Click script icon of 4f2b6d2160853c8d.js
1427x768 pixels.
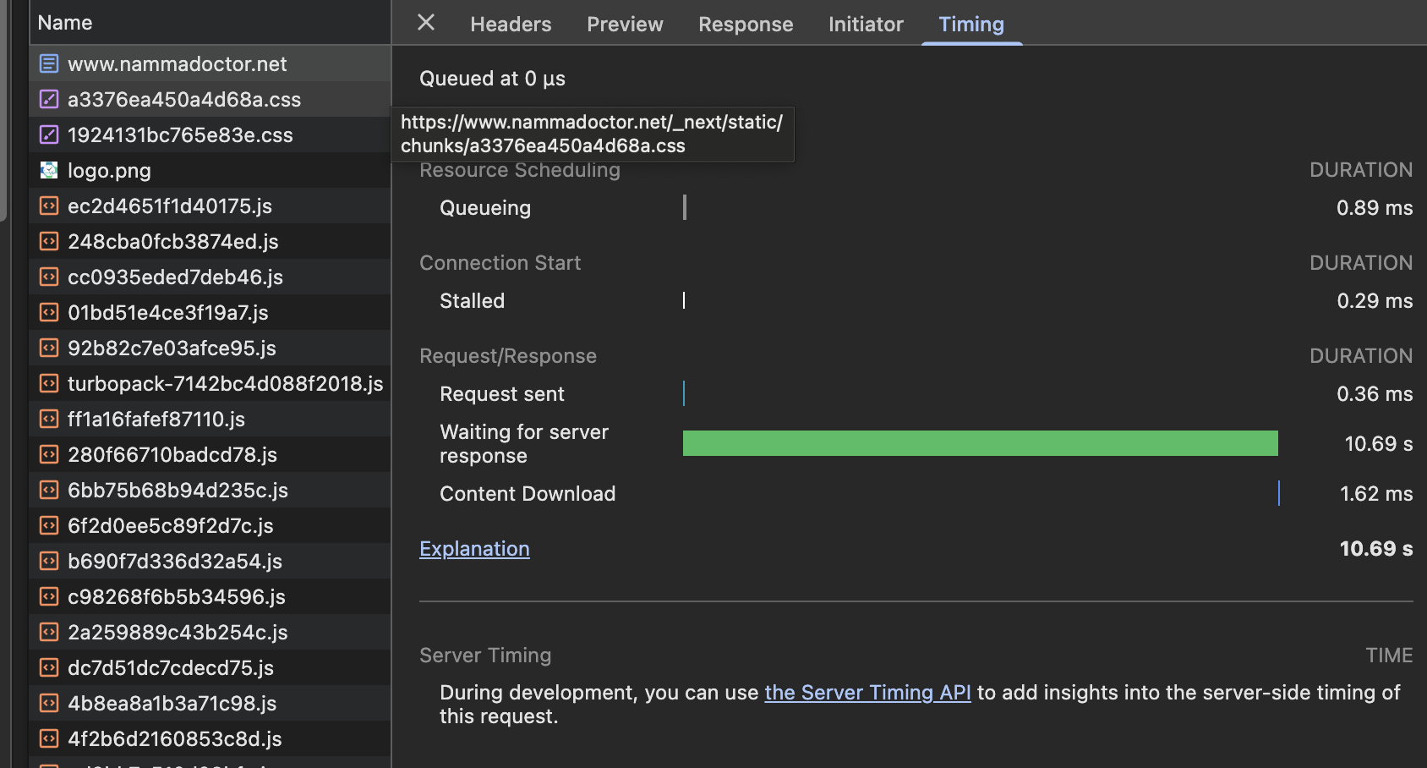[49, 738]
